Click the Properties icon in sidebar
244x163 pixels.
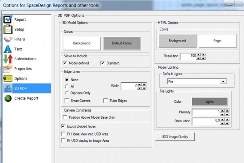click(8, 69)
